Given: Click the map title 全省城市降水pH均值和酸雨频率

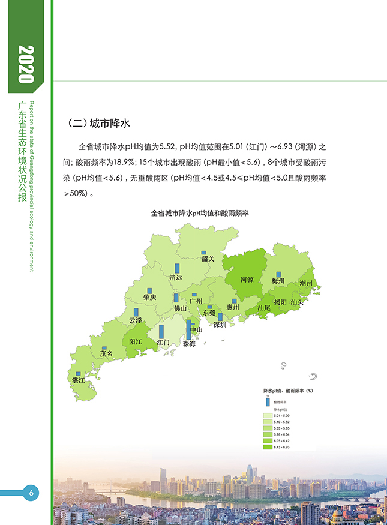Looking at the screenshot, I should coord(200,213).
